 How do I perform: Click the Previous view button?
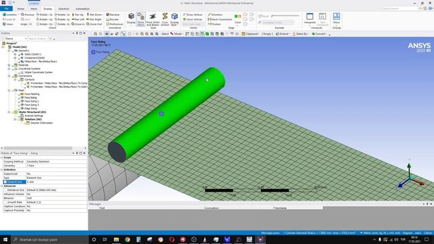(28, 15)
